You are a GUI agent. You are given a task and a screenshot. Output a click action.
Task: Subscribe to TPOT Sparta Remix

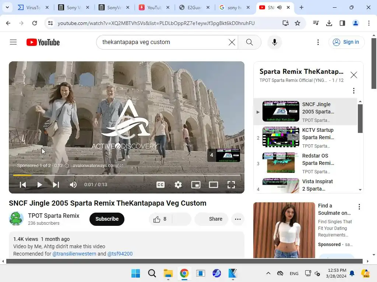point(107,219)
